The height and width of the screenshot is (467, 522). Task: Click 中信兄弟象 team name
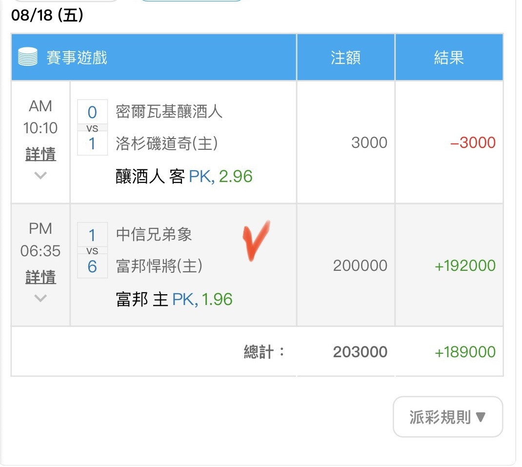pos(154,234)
